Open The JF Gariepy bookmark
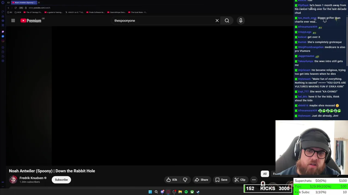 pos(33,12)
